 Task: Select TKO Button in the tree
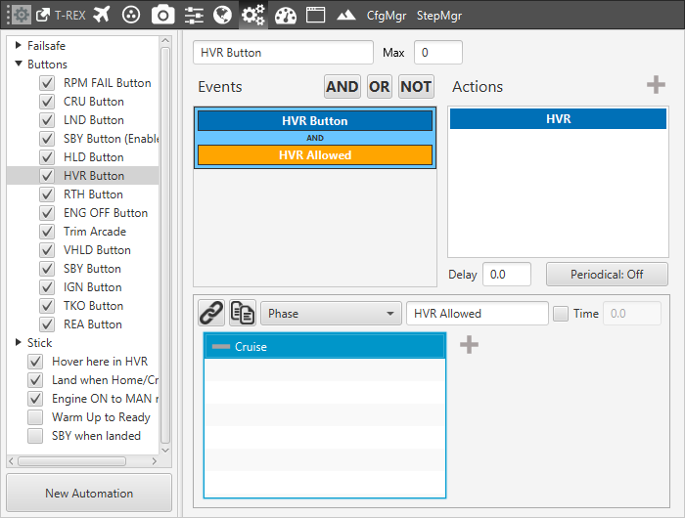pos(94,306)
